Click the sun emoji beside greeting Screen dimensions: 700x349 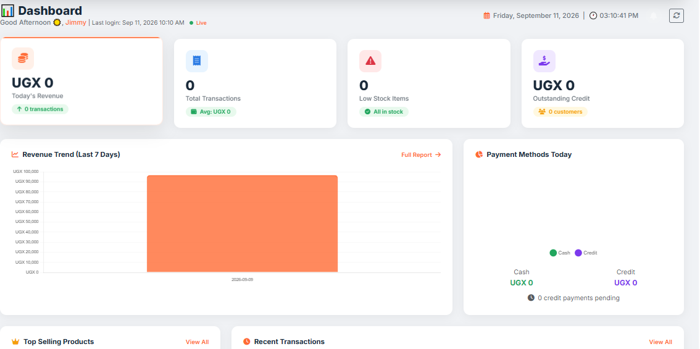click(x=57, y=23)
